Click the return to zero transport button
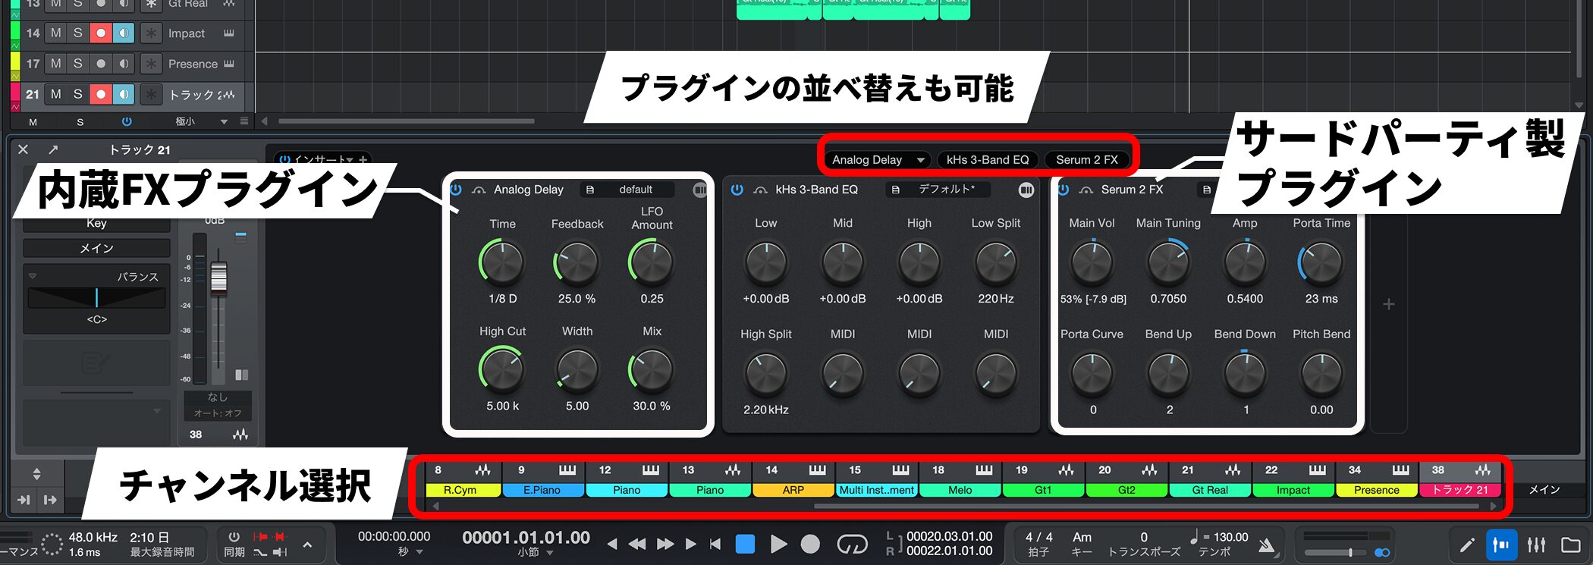Image resolution: width=1593 pixels, height=565 pixels. click(x=715, y=544)
